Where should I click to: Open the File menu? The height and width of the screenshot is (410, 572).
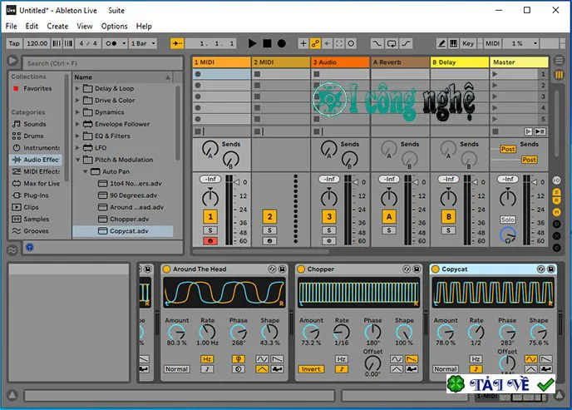click(x=11, y=27)
